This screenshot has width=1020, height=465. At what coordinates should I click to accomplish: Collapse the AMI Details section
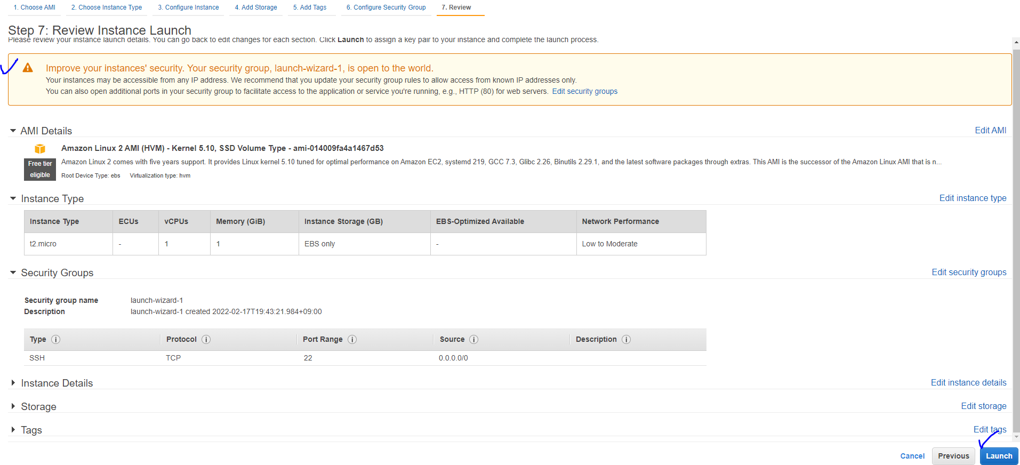tap(13, 131)
